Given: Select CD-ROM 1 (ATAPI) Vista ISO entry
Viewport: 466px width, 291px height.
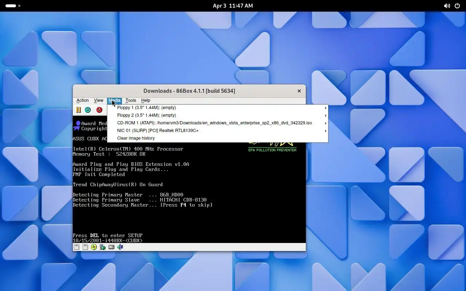Looking at the screenshot, I should click(218, 123).
